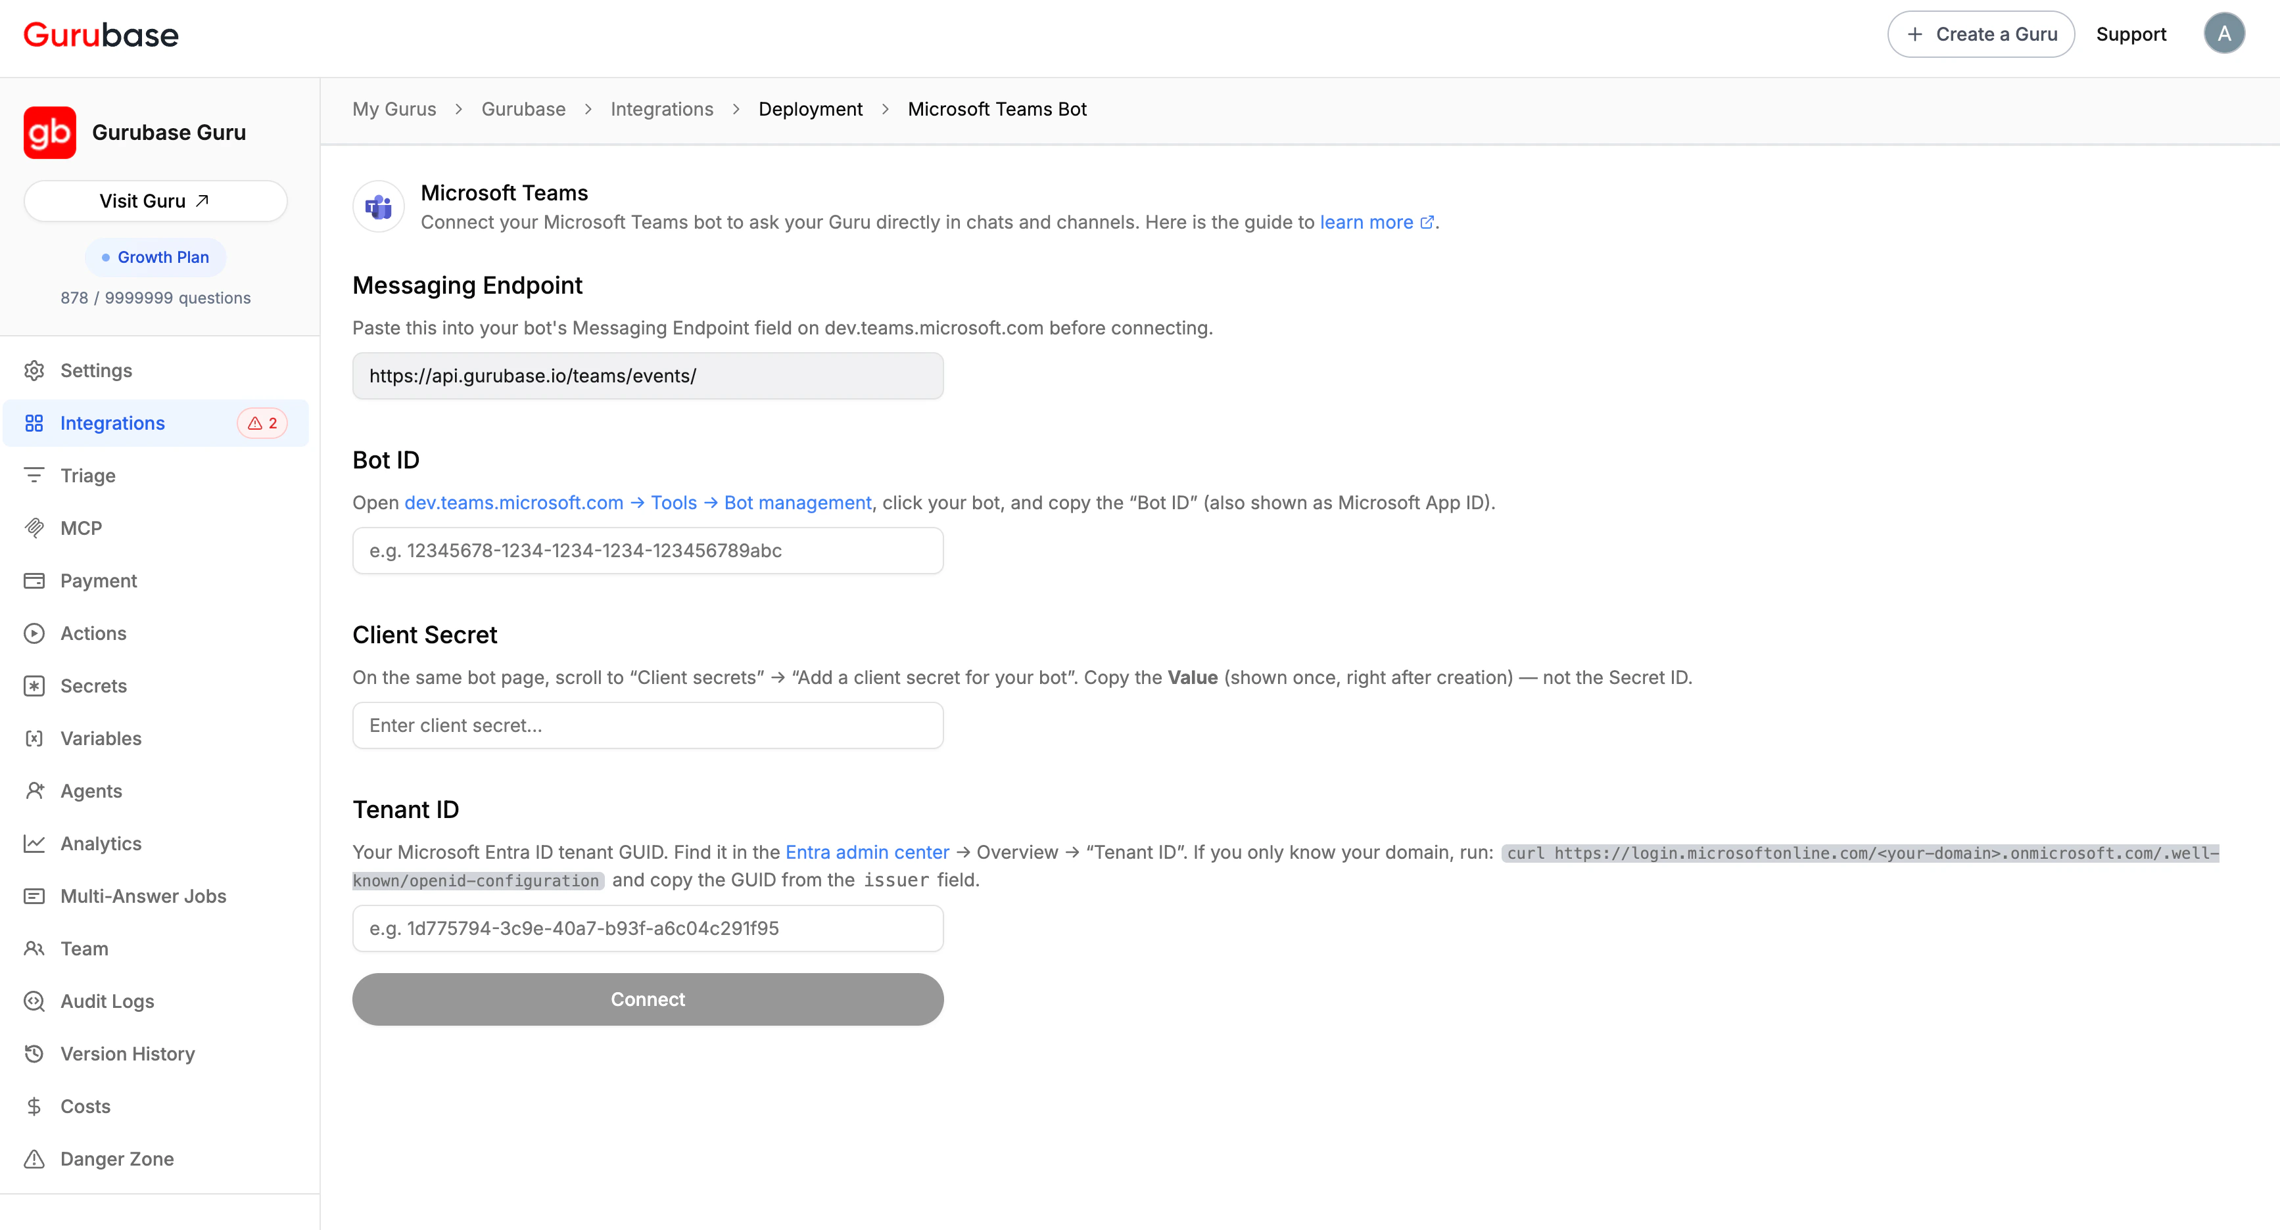Open Variables sidebar item
Viewport: 2280px width, 1230px height.
[x=156, y=739]
